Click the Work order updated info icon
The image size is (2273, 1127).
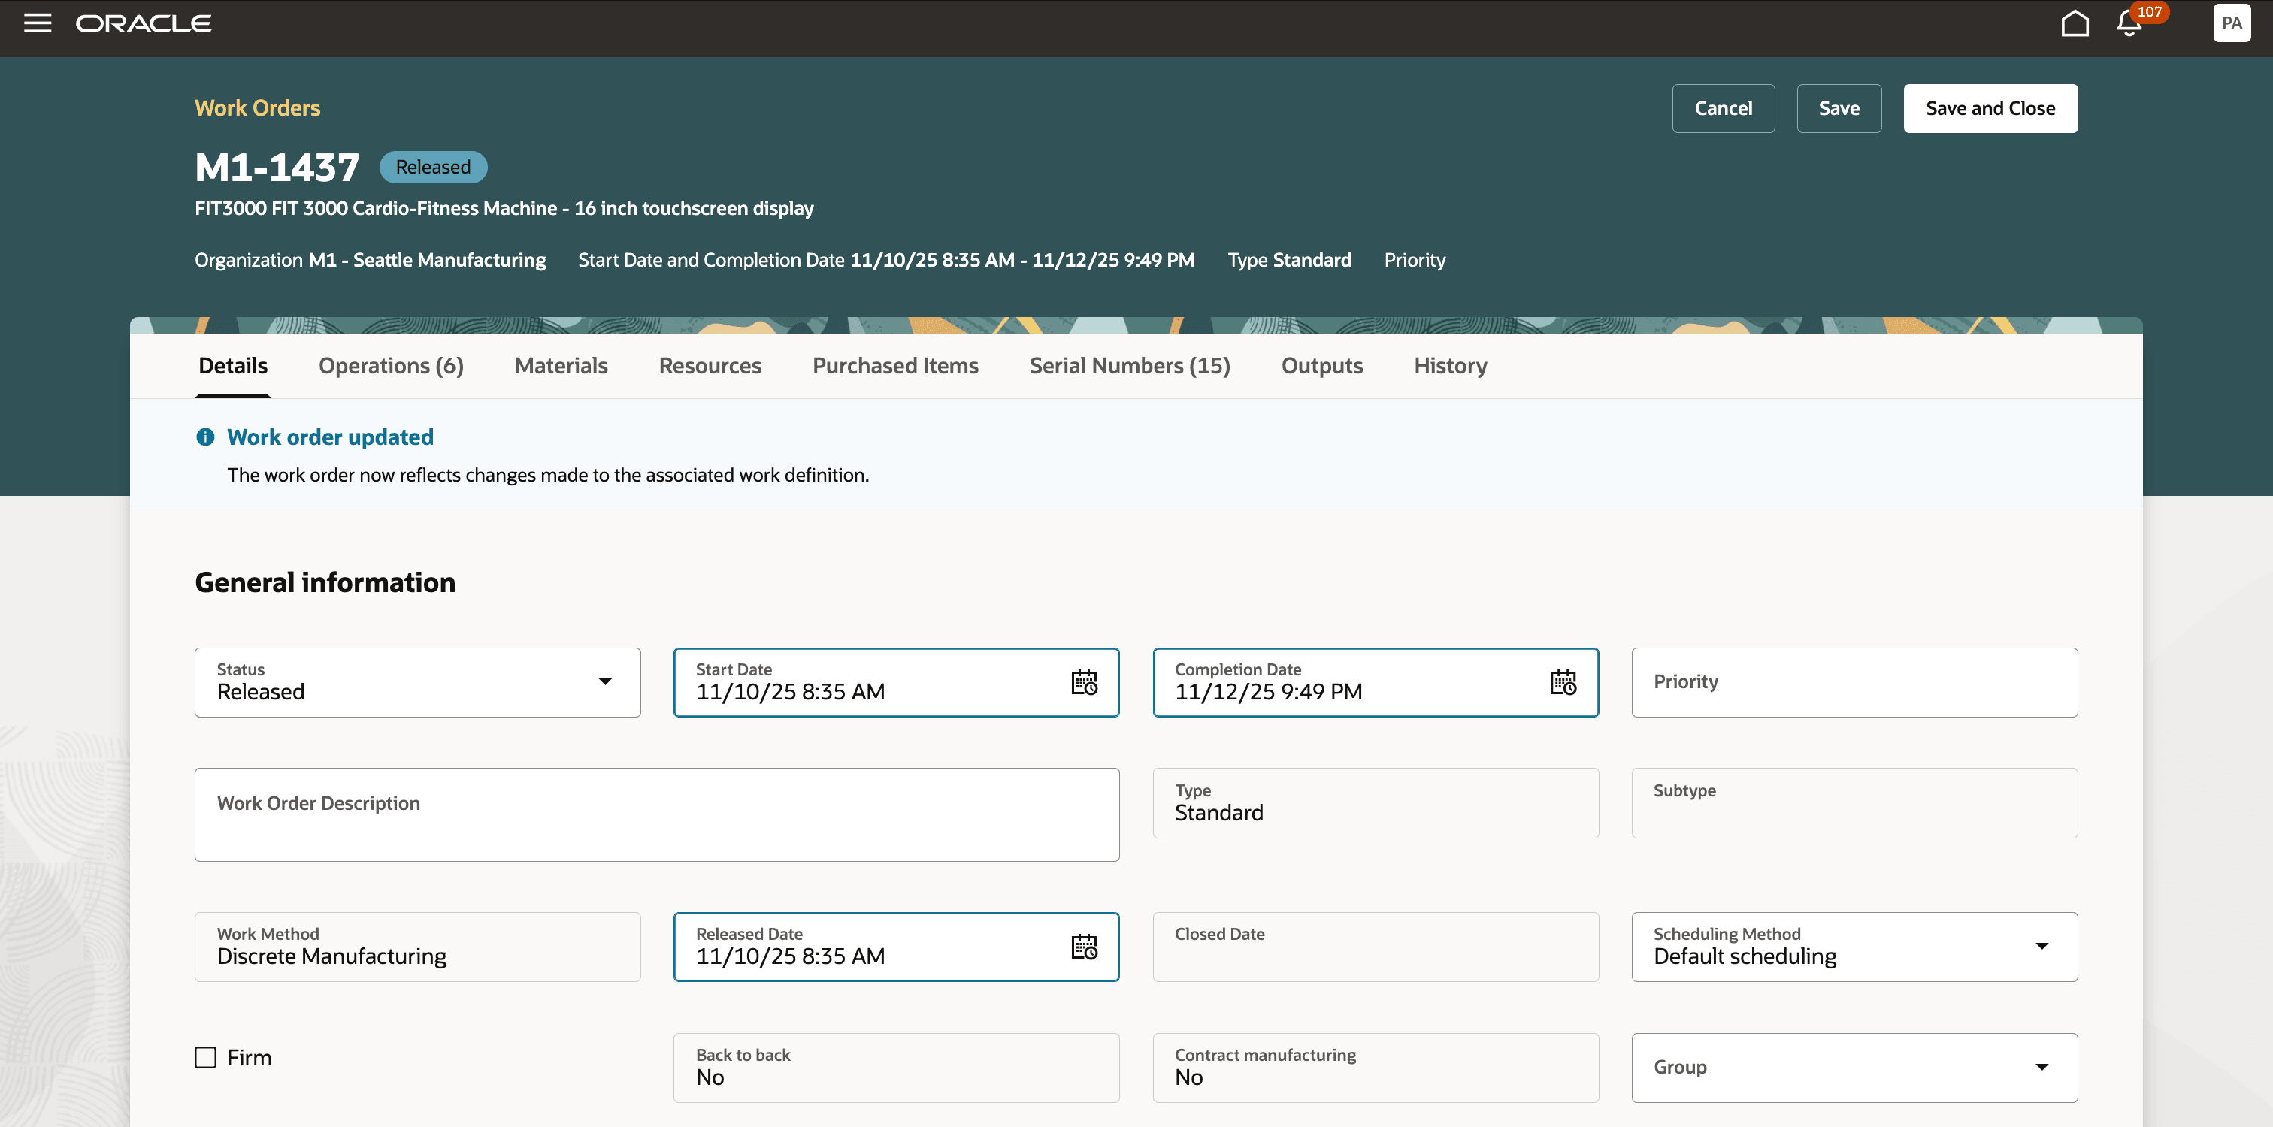(x=204, y=437)
